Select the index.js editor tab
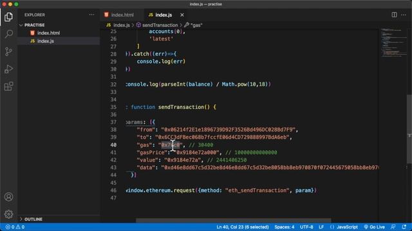The height and width of the screenshot is (231, 412). (164, 15)
